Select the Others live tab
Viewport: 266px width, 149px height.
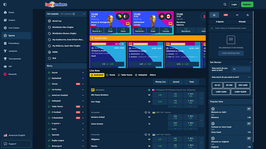[153, 75]
